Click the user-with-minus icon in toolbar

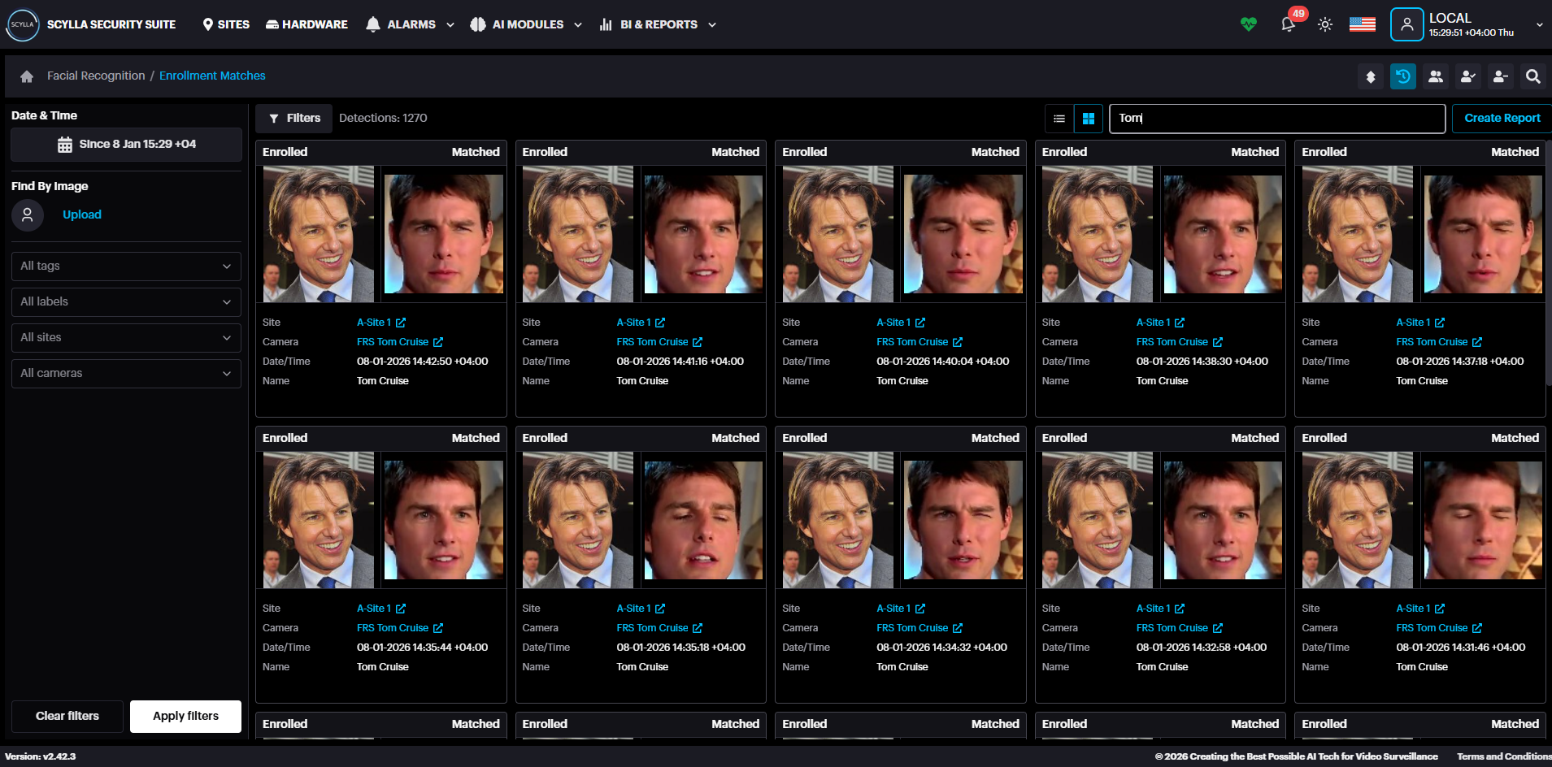(1500, 76)
